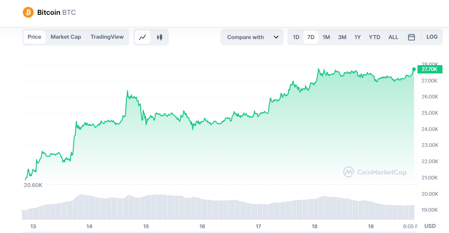Show the 3M time range
Viewport: 449px width, 233px height.
click(342, 37)
